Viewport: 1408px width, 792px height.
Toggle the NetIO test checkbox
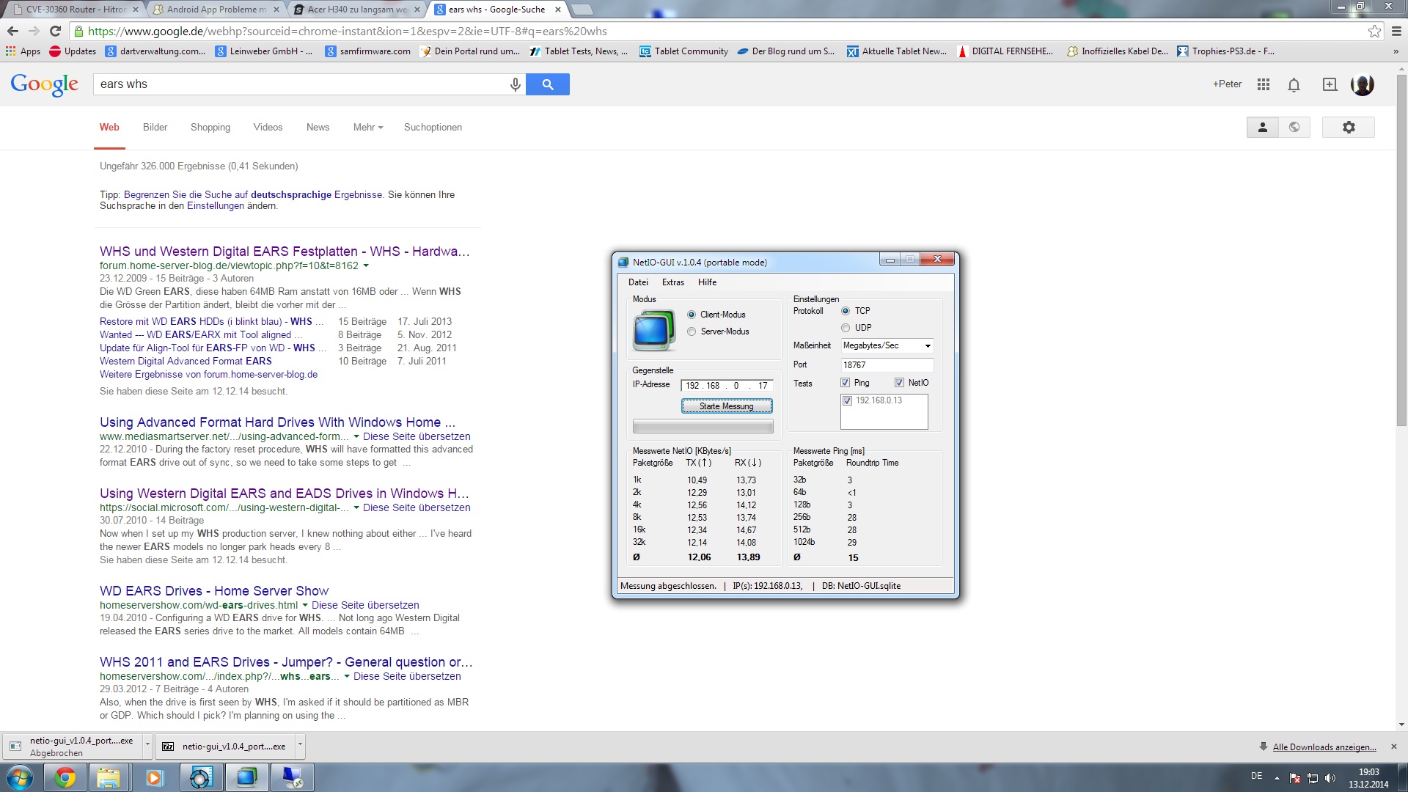(899, 383)
